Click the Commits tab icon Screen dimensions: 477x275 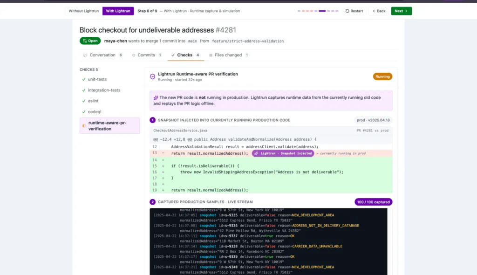coord(134,55)
